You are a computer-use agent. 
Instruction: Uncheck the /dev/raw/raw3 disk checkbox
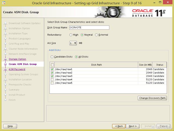[52, 76]
